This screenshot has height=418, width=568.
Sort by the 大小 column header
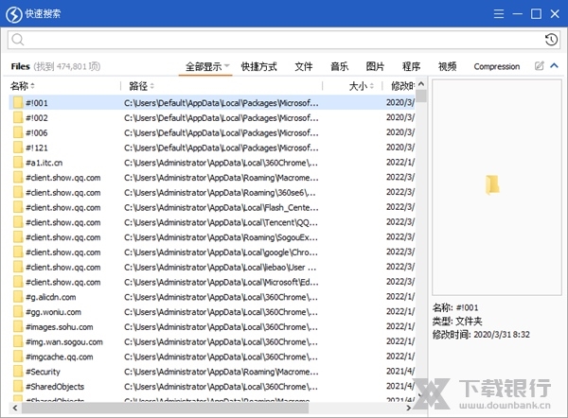(x=361, y=86)
